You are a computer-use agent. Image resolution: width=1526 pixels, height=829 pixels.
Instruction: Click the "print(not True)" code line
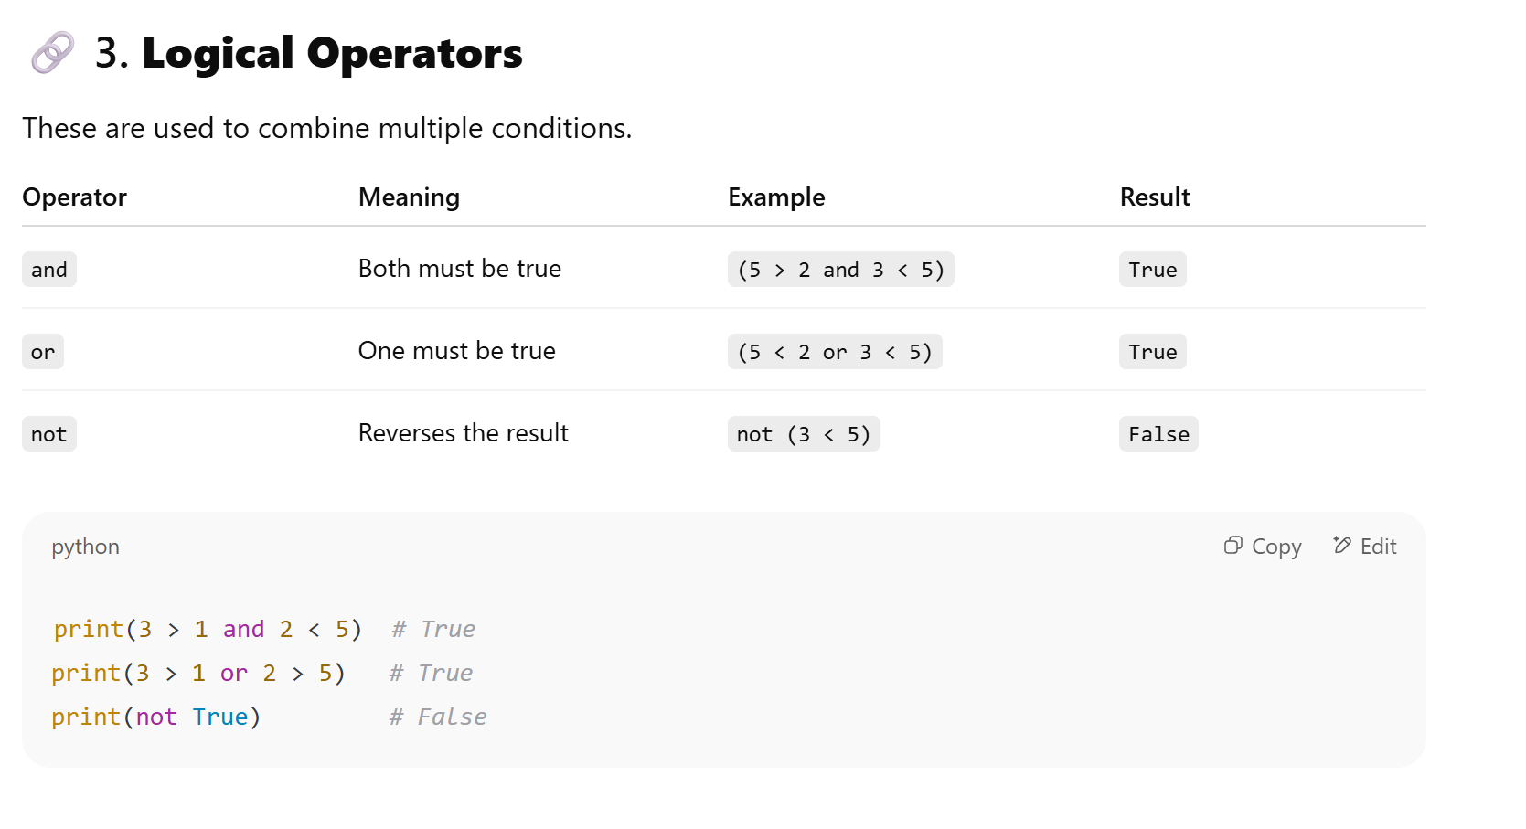tap(156, 717)
